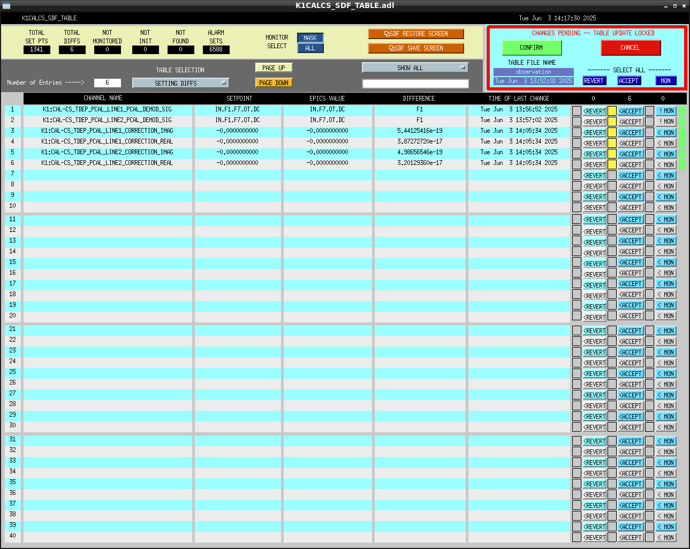This screenshot has width=690, height=549.
Task: Revert row 6 LINE2_CORRECTION_REAL
Action: 594,165
